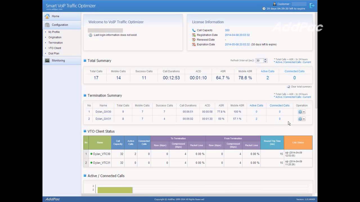Image resolution: width=360 pixels, height=202 pixels.
Task: Open the Configuration menu section
Action: [62, 25]
